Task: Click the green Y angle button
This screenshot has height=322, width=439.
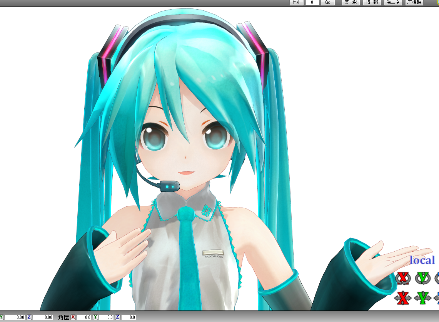Action: click(95, 317)
